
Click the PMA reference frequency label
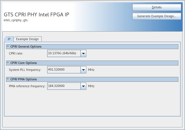27,86
